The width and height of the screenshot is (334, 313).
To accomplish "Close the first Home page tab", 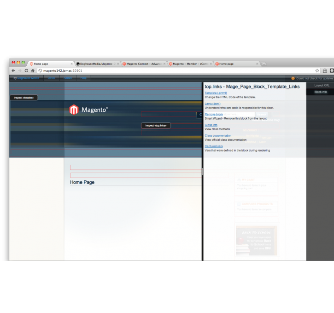I will 71,64.
